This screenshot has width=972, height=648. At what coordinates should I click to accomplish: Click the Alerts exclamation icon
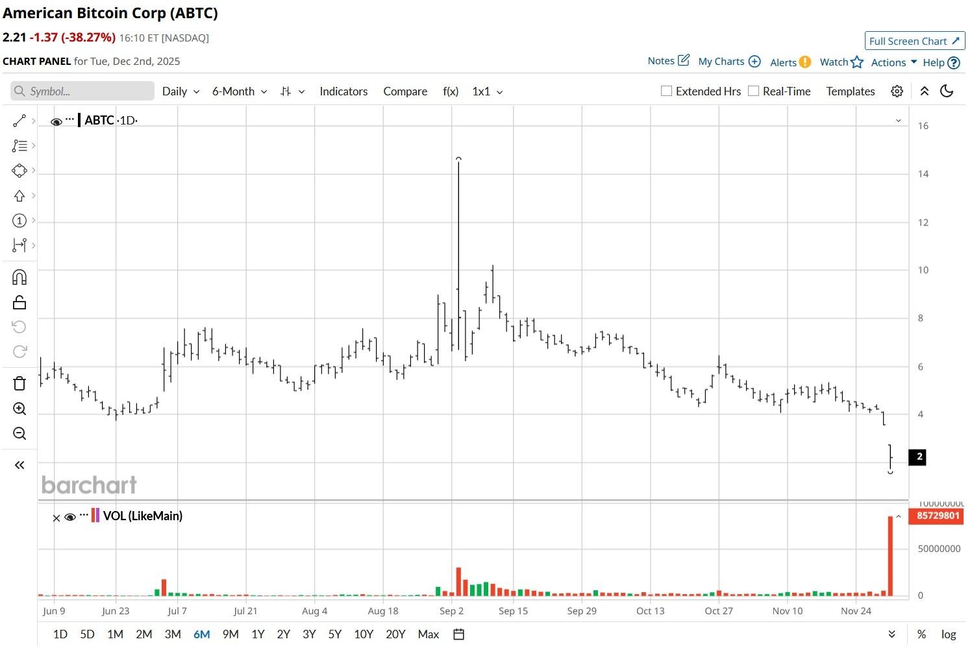click(x=805, y=62)
